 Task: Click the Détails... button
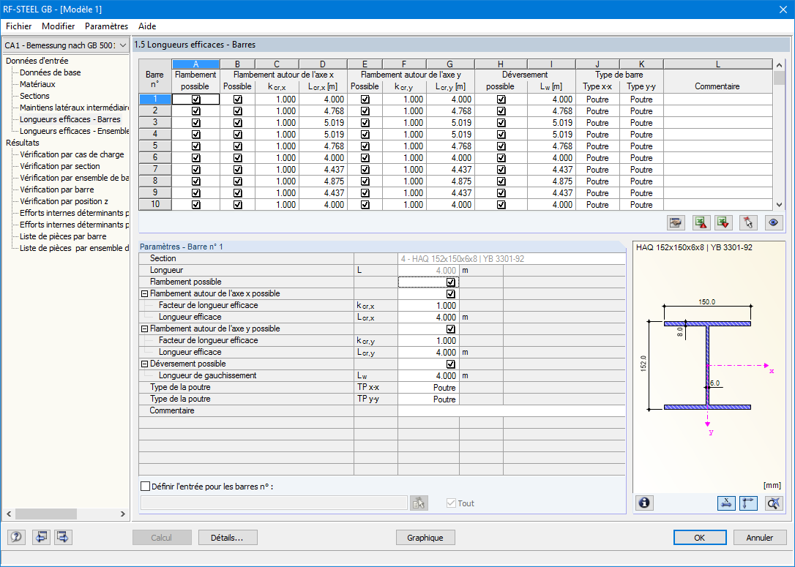228,538
